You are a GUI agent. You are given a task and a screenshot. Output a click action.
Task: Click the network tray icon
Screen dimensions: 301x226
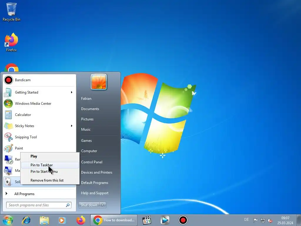262,220
